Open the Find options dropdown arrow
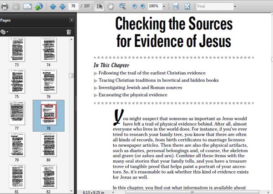Screen dimensions: 273x194 click(235, 6)
